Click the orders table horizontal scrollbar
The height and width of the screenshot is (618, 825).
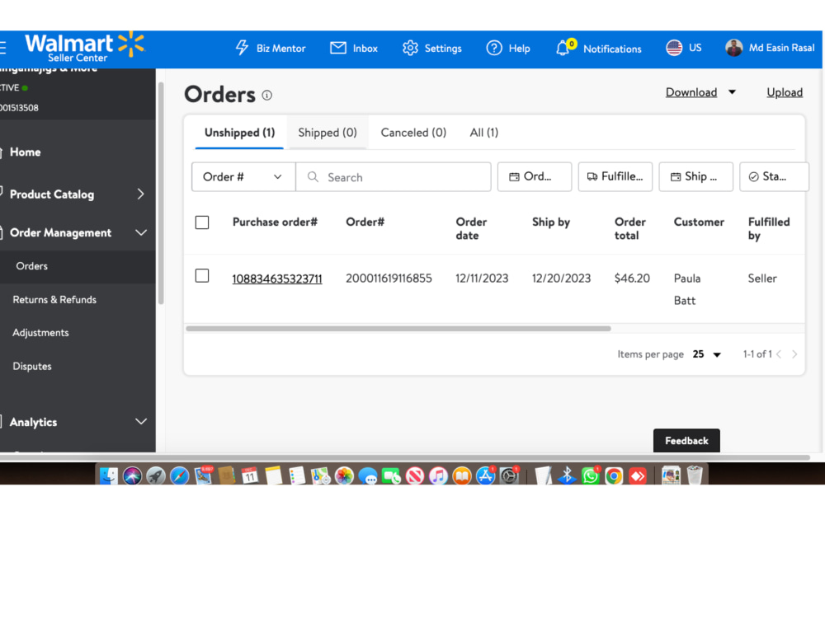398,329
